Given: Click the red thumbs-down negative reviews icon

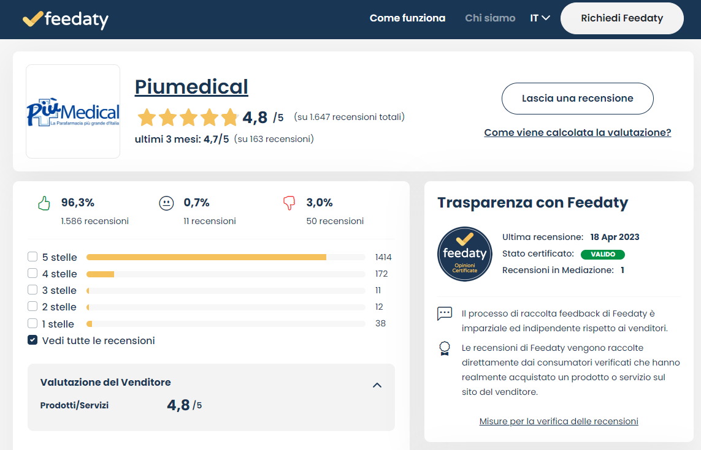Looking at the screenshot, I should 289,203.
